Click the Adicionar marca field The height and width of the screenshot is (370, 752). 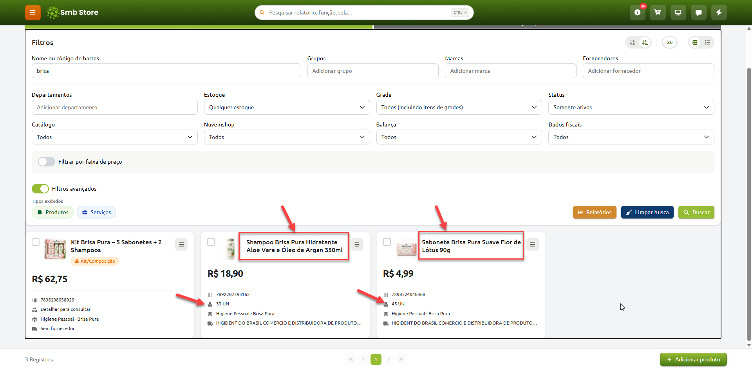pos(511,71)
